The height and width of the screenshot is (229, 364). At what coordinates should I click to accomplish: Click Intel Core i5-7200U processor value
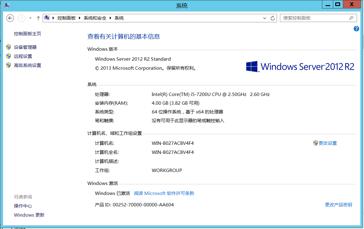tap(211, 94)
